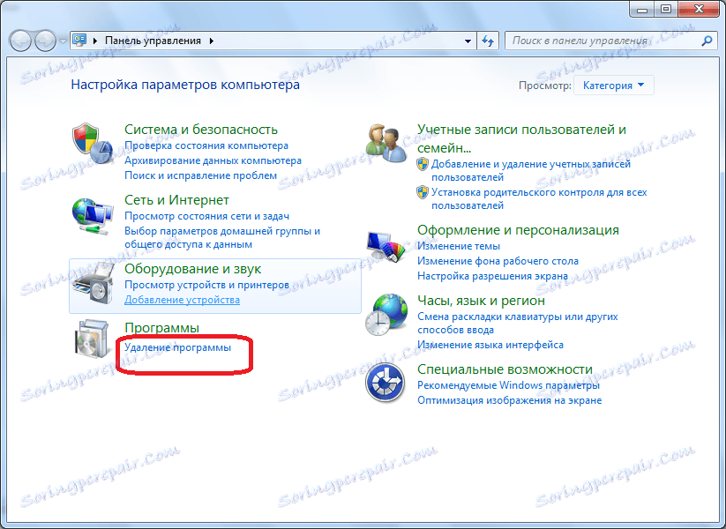Maximize the Control Panel window
The image size is (726, 529).
(x=665, y=8)
